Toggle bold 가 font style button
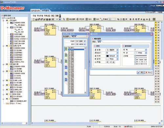This screenshot has width=164, height=128. pyautogui.click(x=107, y=62)
